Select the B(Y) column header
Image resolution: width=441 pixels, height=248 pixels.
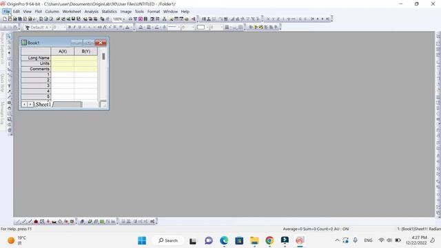click(x=85, y=51)
